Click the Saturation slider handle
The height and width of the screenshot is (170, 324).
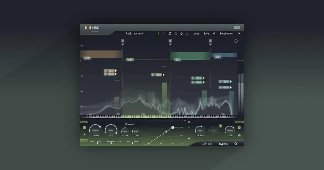(x=111, y=143)
